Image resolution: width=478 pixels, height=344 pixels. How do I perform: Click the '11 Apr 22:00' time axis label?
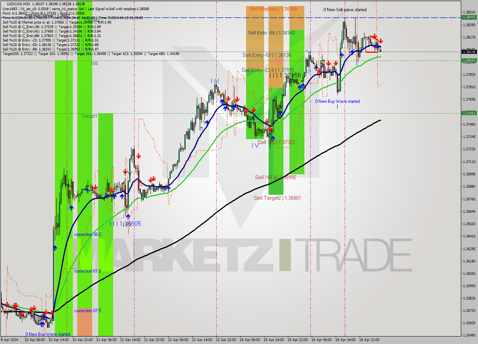pos(155,340)
